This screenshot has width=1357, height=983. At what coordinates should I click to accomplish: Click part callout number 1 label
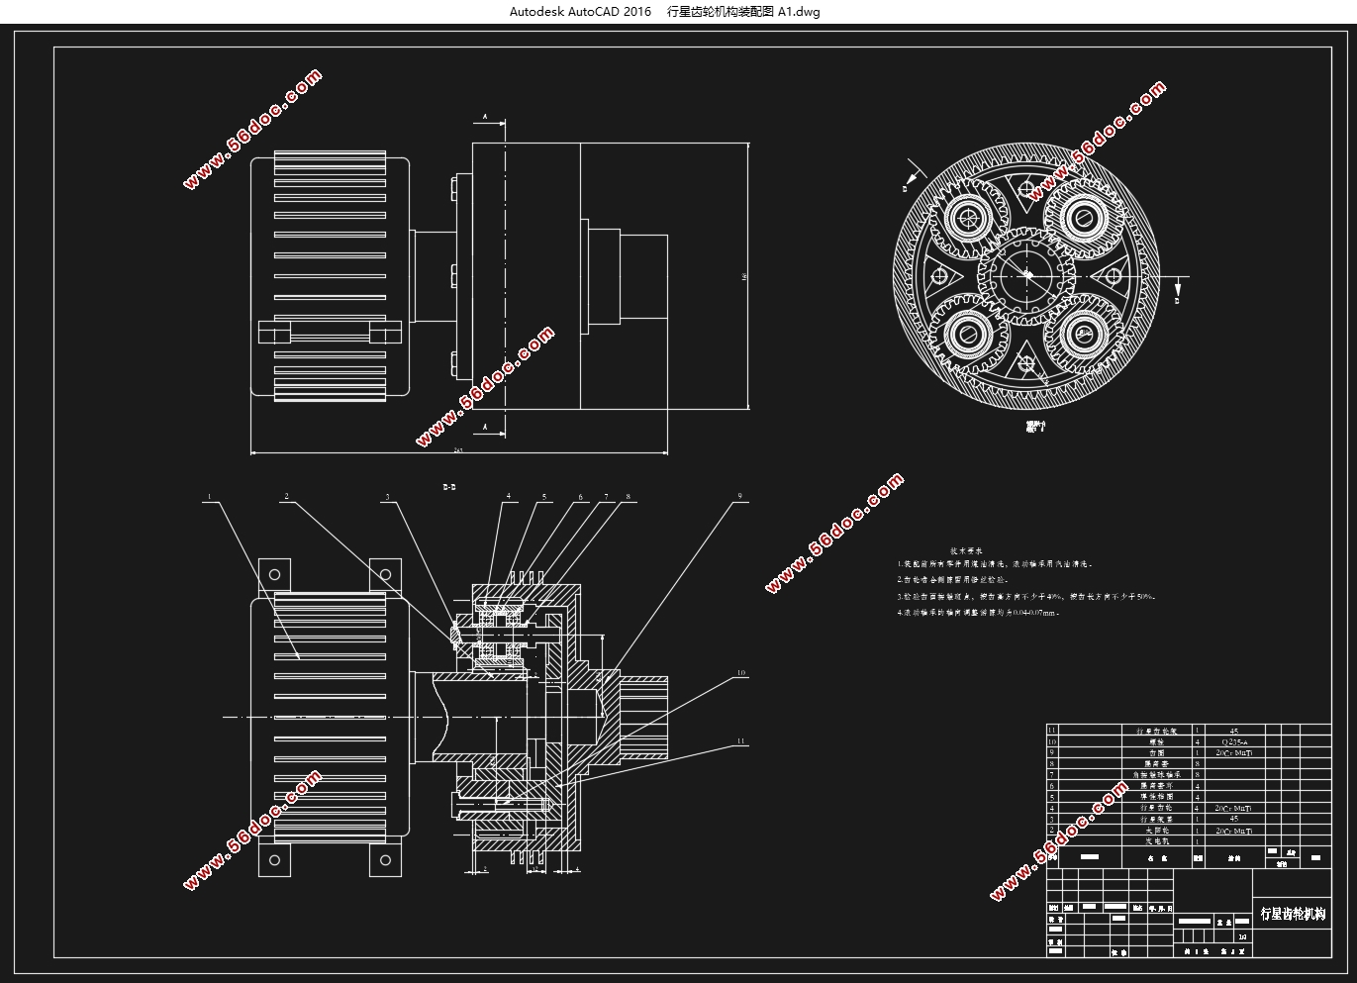(210, 496)
